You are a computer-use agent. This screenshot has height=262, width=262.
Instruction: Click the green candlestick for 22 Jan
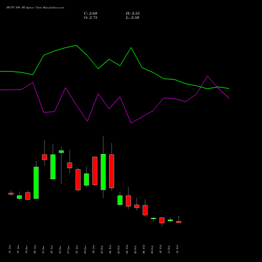coord(53,167)
